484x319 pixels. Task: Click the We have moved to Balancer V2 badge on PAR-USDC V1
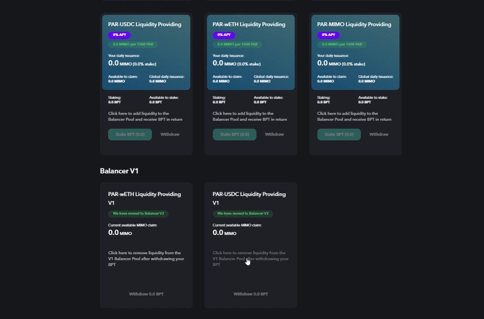243,213
